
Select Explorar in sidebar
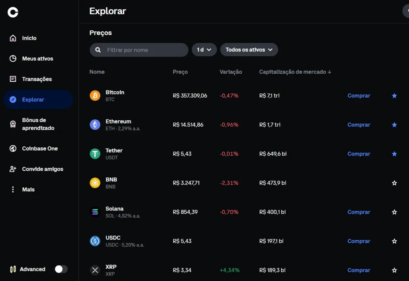pos(38,99)
